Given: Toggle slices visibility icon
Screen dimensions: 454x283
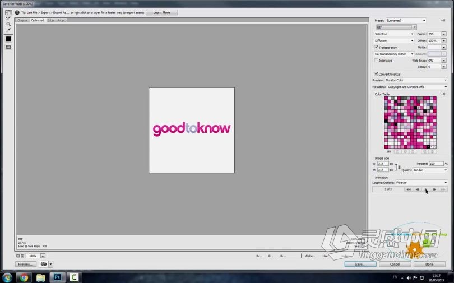Looking at the screenshot, I should click(8, 47).
